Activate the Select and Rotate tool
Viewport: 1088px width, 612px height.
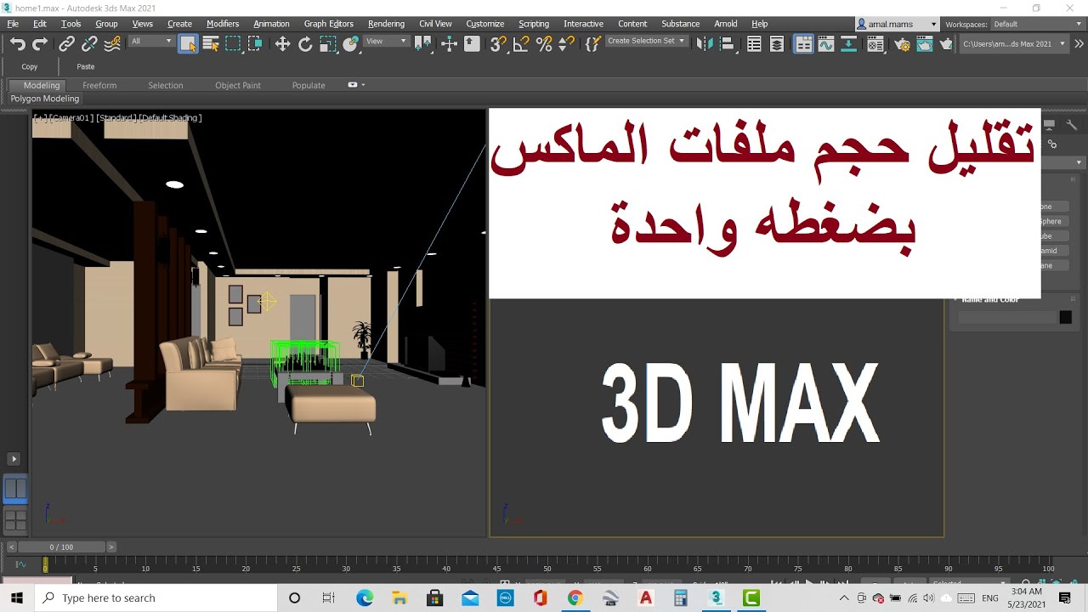[305, 44]
